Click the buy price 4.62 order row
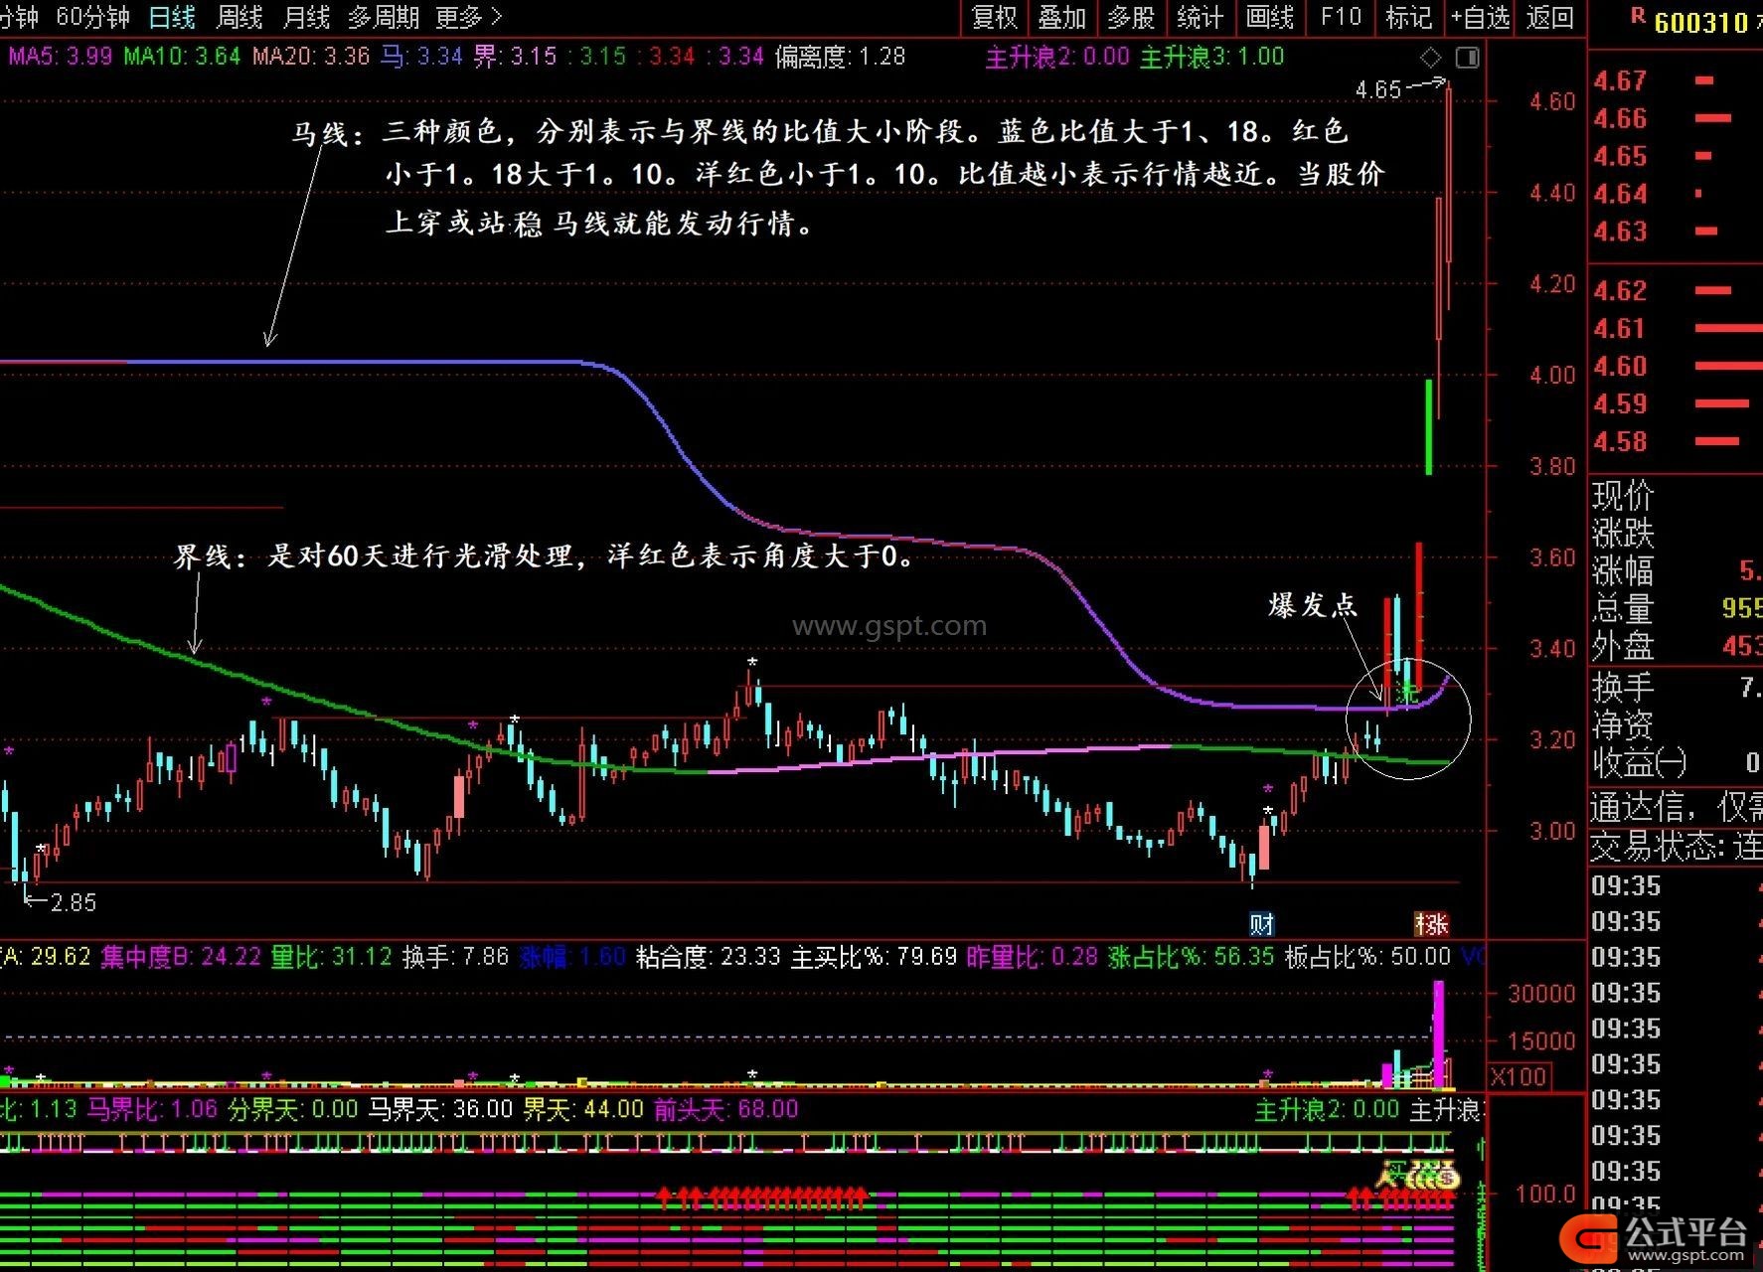This screenshot has width=1763, height=1272. 1676,290
